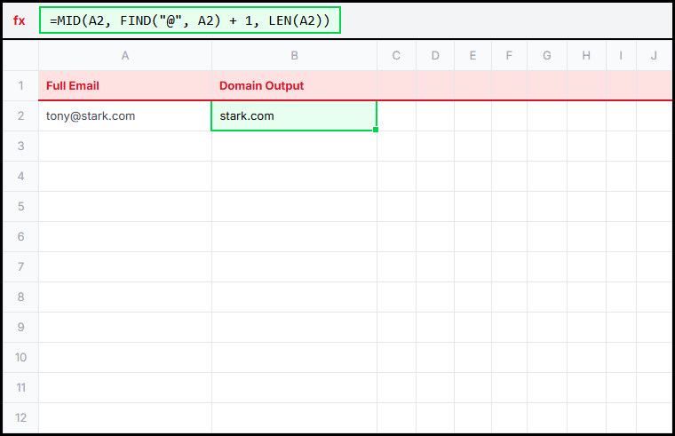Image resolution: width=675 pixels, height=436 pixels.
Task: Click the Full Email header cell
Action: (x=124, y=86)
